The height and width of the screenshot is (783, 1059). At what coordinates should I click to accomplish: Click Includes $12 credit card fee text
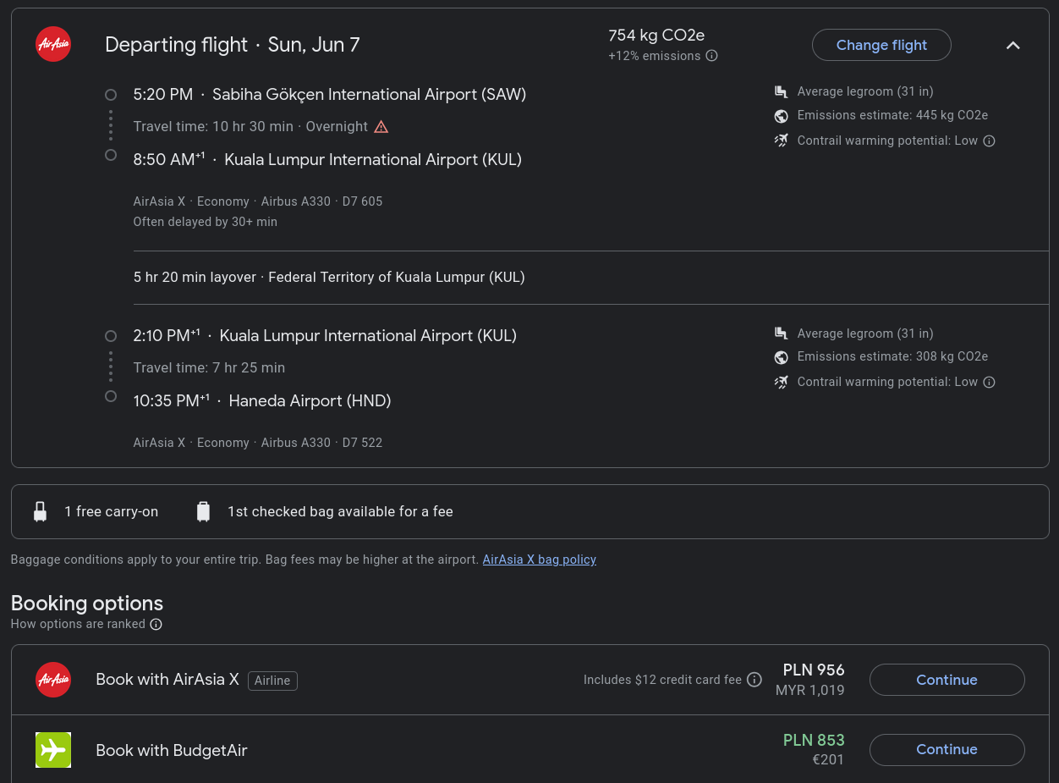tap(662, 680)
